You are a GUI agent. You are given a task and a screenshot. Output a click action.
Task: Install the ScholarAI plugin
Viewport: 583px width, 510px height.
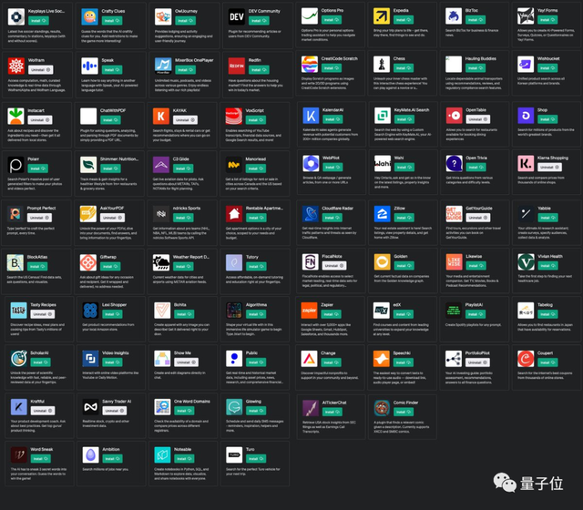[40, 362]
